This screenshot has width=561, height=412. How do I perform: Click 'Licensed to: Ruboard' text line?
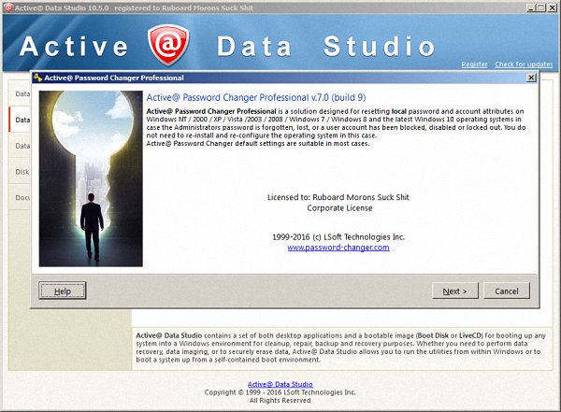[x=338, y=197]
